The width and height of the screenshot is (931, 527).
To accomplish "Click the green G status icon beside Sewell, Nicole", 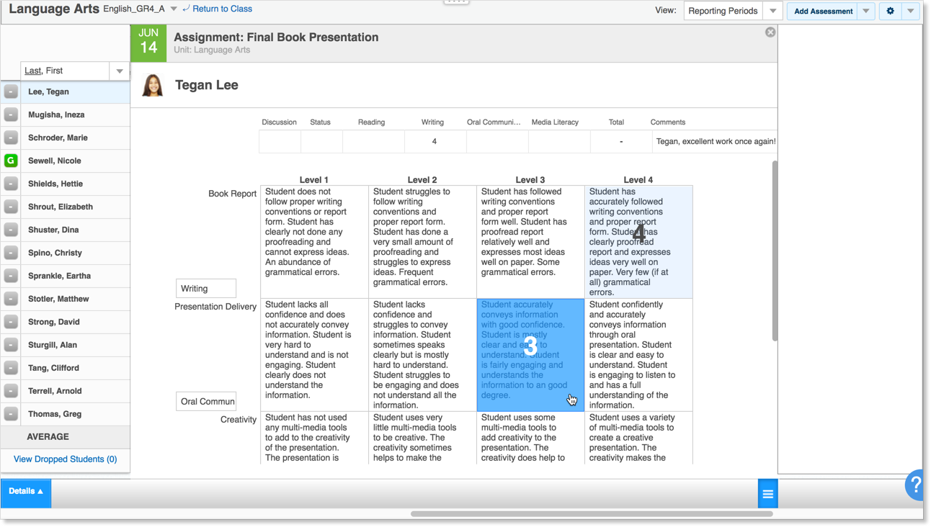I will pos(10,161).
